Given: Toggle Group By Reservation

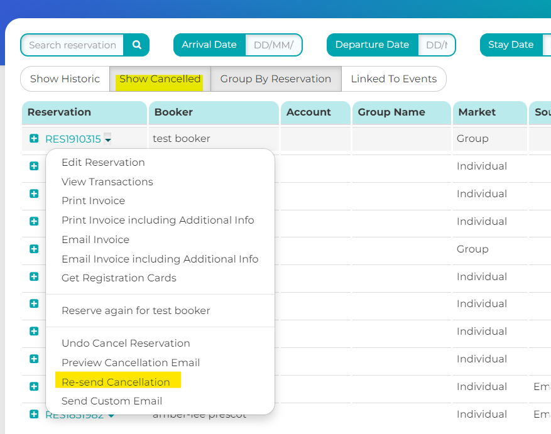Looking at the screenshot, I should 276,79.
